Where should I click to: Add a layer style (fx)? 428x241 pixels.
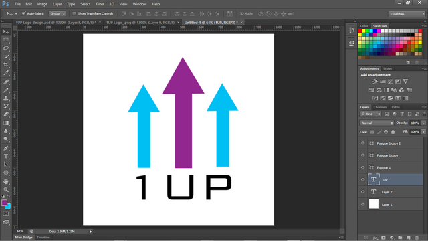point(375,238)
